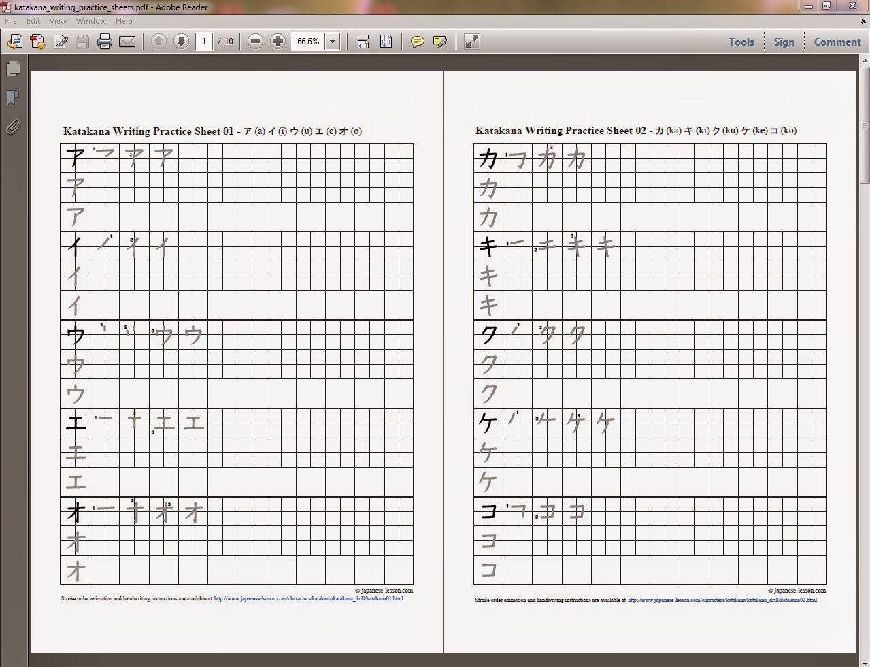Zoom in with the plus button
Image resolution: width=870 pixels, height=667 pixels.
click(x=278, y=42)
